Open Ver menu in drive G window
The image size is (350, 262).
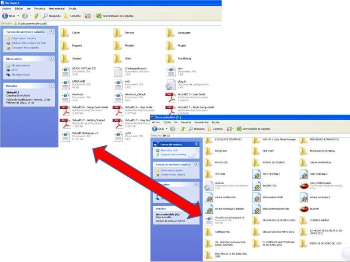[x=176, y=122]
